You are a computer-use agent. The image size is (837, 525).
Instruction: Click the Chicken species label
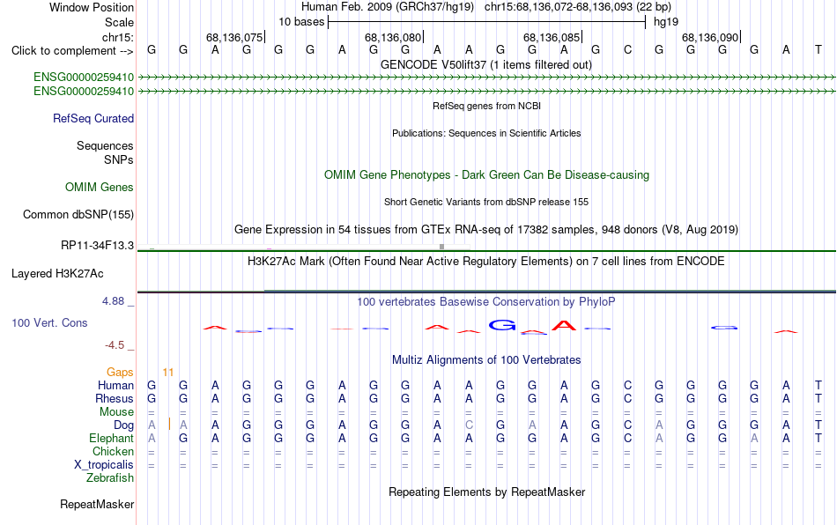point(113,451)
